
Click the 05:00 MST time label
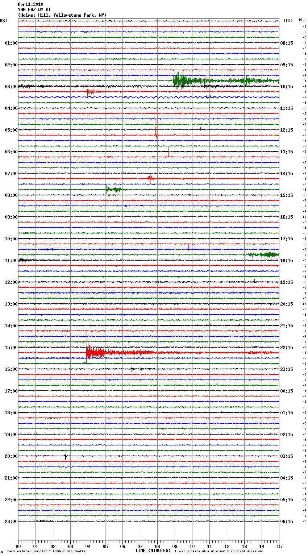(x=11, y=130)
